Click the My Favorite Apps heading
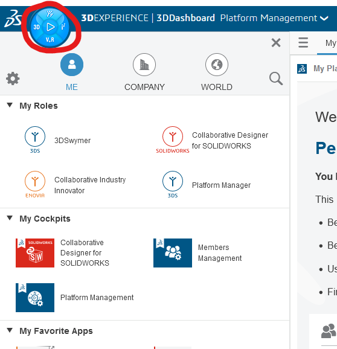The image size is (337, 349). (x=56, y=331)
